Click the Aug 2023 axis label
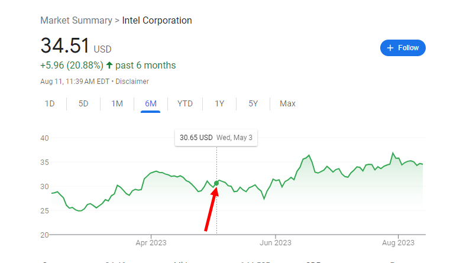The height and width of the screenshot is (263, 450). point(398,243)
